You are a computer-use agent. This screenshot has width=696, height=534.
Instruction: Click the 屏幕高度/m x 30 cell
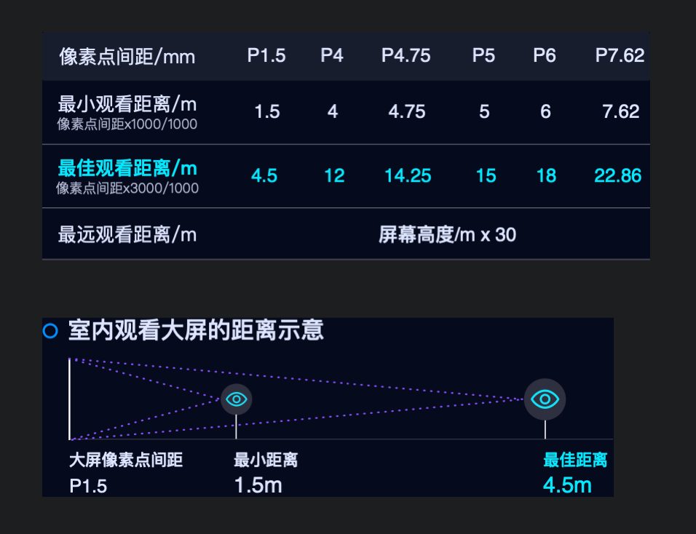coord(447,234)
